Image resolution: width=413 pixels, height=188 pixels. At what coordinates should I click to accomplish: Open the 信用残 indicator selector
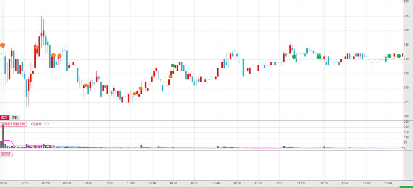(x=6, y=154)
